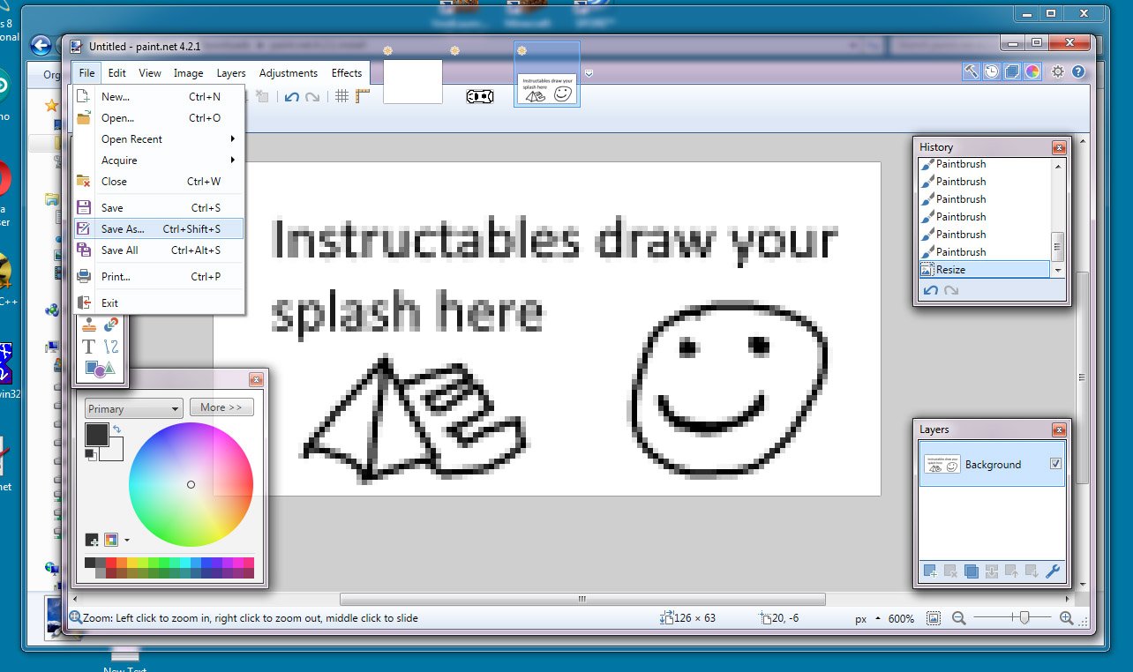Add color to palette icon
Image resolution: width=1133 pixels, height=672 pixels.
(x=92, y=540)
